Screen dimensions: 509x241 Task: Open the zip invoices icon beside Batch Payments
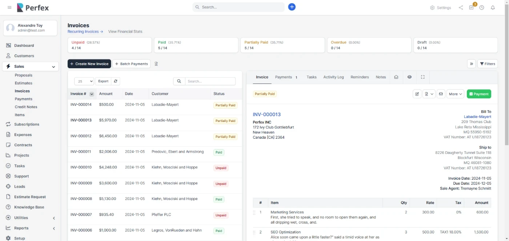coord(156,64)
